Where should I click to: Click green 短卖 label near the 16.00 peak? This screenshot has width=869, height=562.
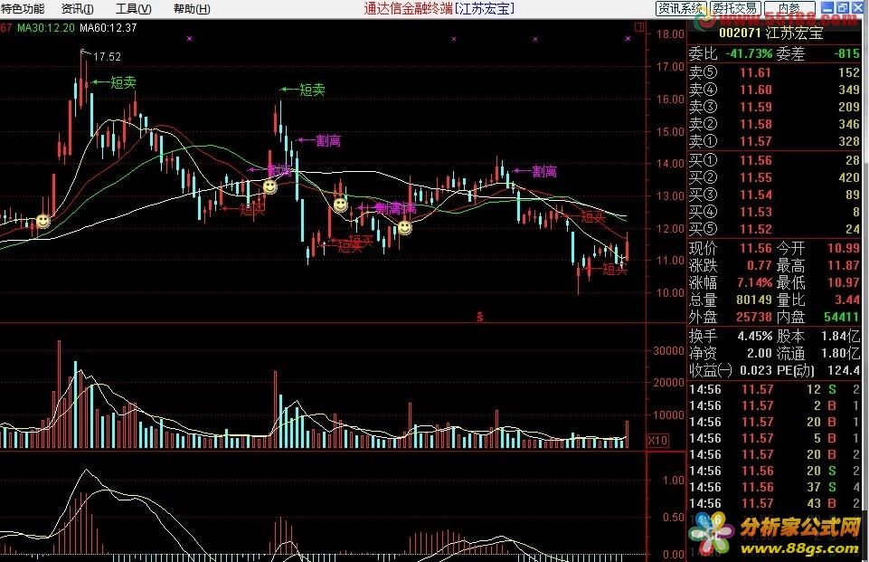(x=312, y=90)
